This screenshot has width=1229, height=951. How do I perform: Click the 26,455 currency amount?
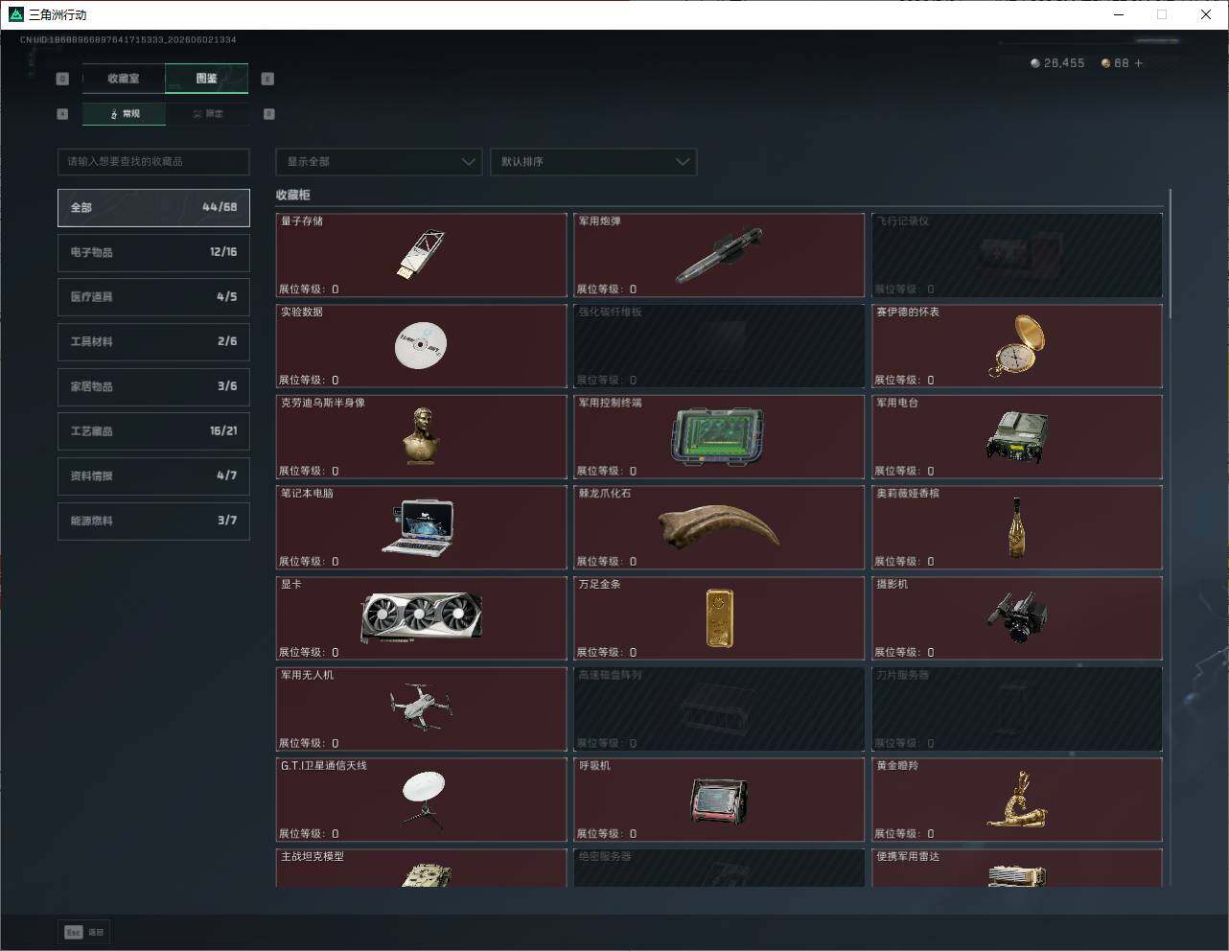pos(1064,63)
